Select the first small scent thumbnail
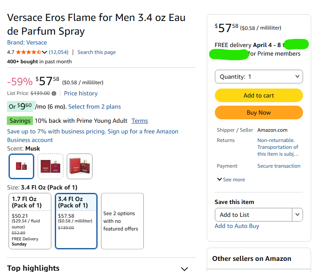The image size is (315, 272). coord(21,166)
